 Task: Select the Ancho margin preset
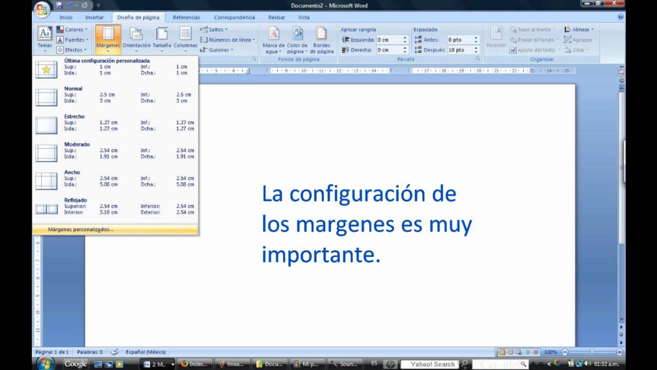pos(115,180)
